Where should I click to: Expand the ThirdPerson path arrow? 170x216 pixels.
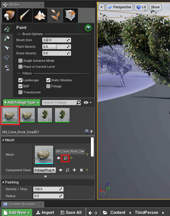point(163,213)
